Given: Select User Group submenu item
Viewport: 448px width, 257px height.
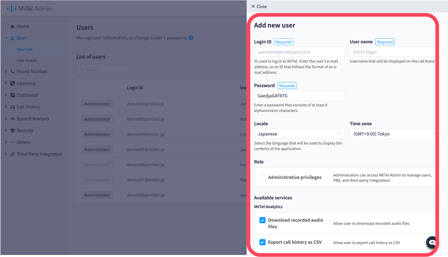Looking at the screenshot, I should tap(26, 60).
